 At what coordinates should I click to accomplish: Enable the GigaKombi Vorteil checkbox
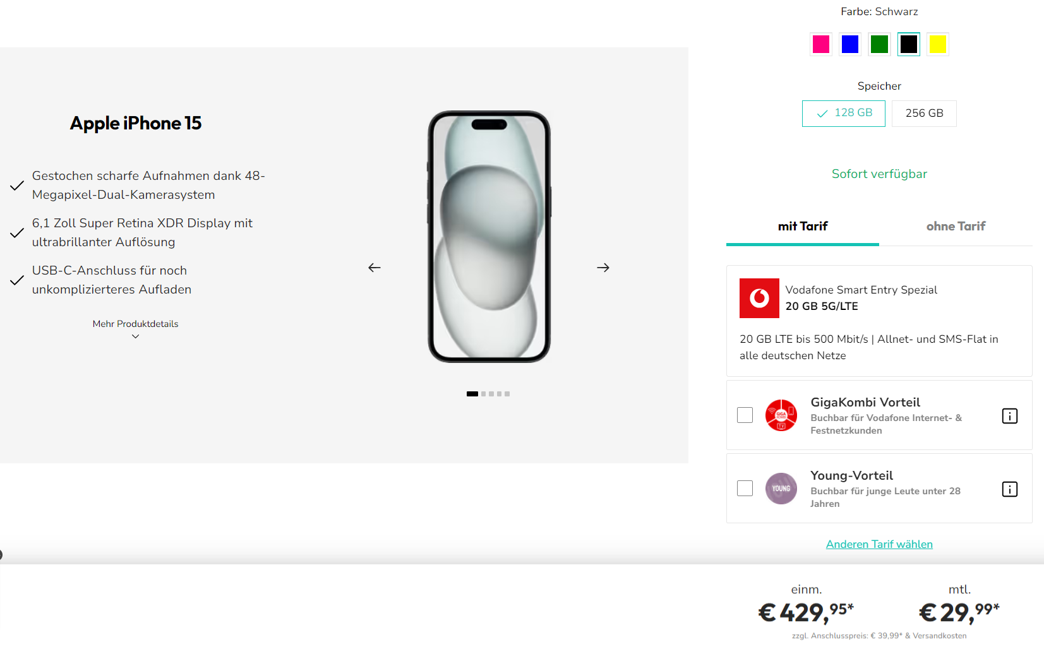(x=745, y=415)
